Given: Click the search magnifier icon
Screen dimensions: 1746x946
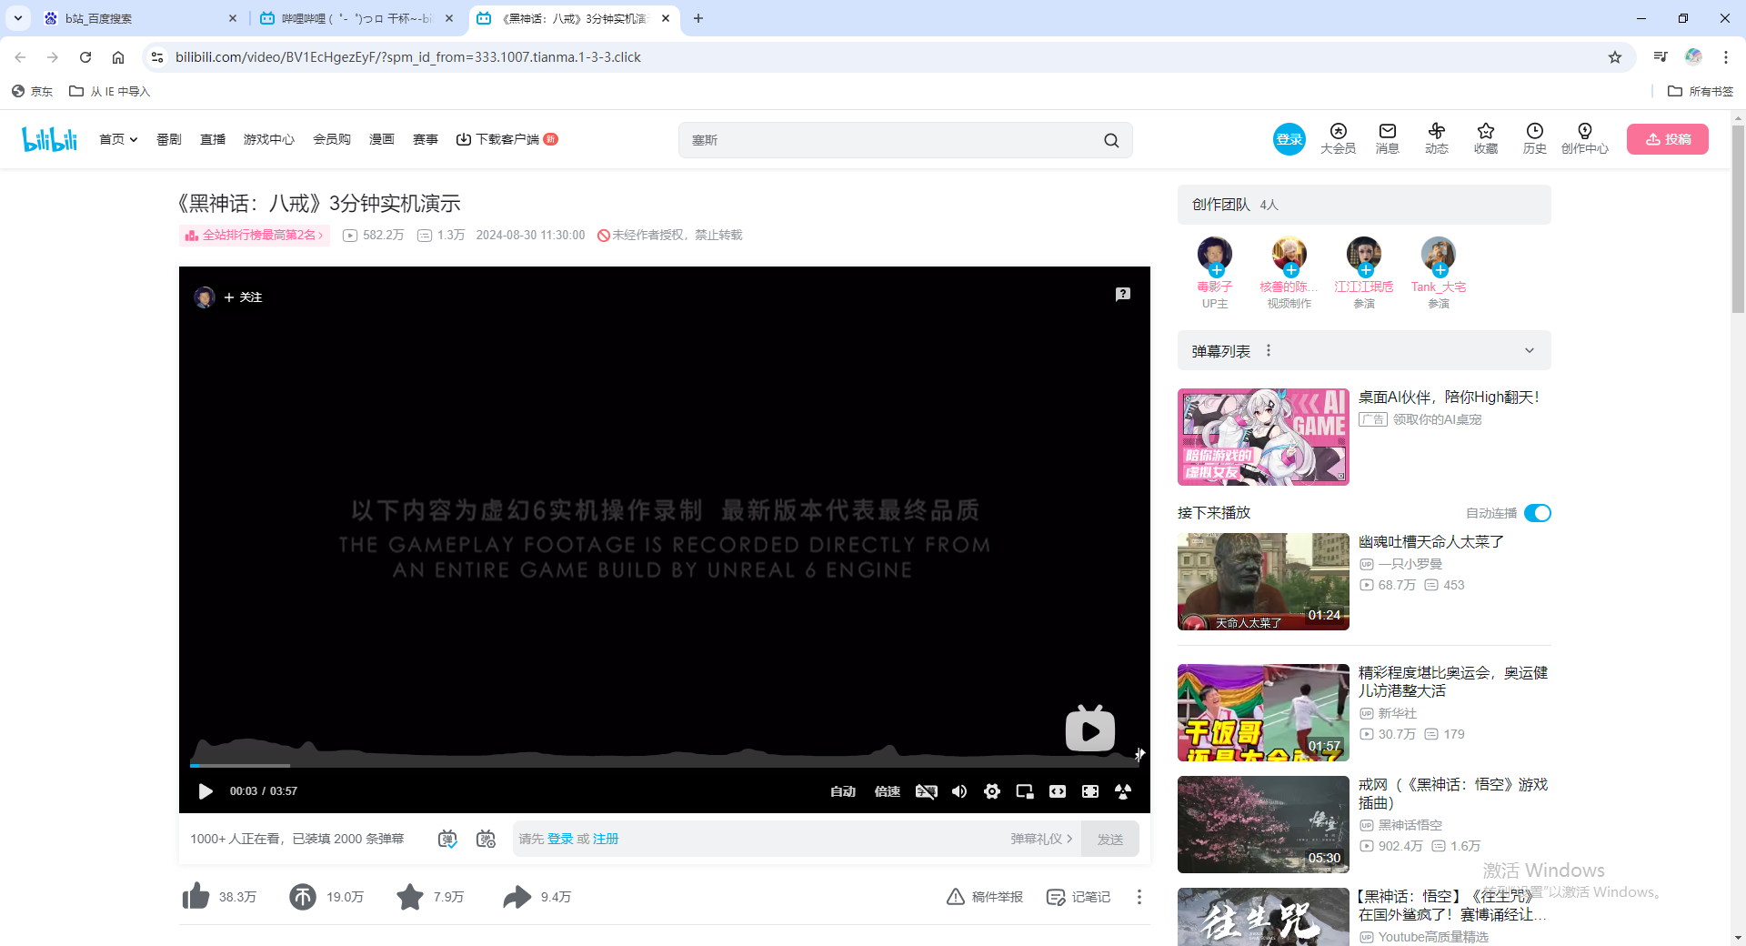Looking at the screenshot, I should (x=1111, y=140).
